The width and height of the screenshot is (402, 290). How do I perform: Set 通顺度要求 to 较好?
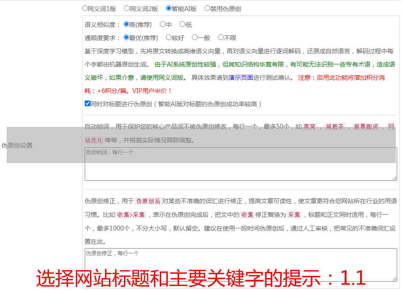[x=169, y=37]
